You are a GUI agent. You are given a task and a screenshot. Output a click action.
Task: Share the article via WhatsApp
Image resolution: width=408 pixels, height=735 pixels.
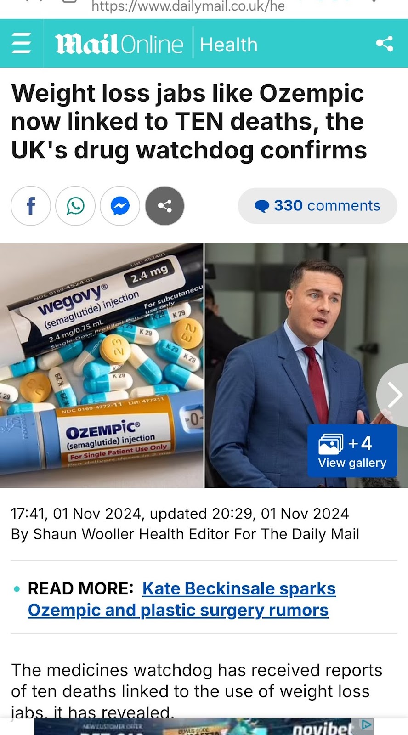click(x=75, y=206)
